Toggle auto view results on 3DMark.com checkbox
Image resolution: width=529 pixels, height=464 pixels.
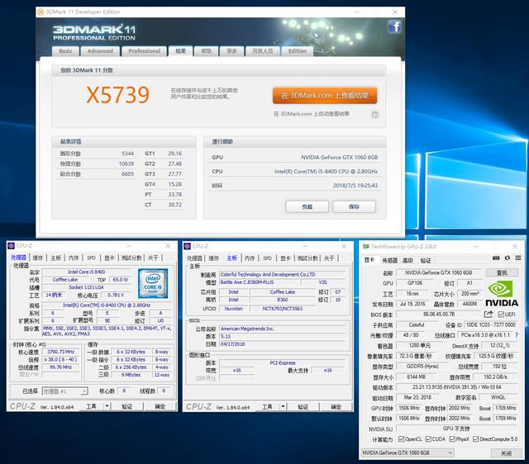tap(374, 114)
